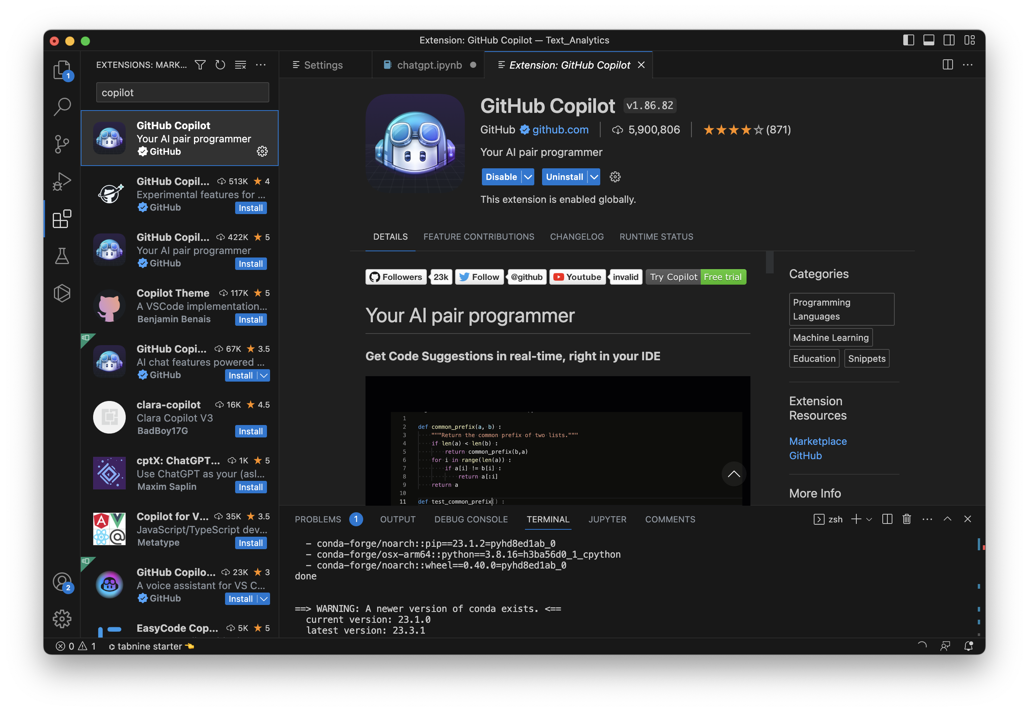Open a new terminal with the plus icon
Image resolution: width=1029 pixels, height=712 pixels.
tap(856, 519)
